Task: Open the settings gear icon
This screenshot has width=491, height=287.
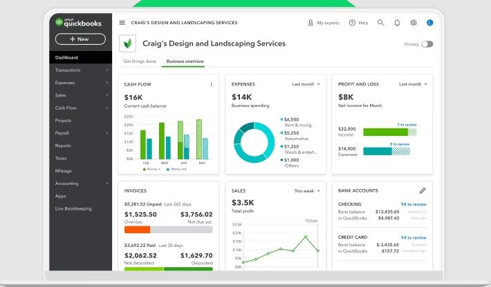Action: point(414,23)
